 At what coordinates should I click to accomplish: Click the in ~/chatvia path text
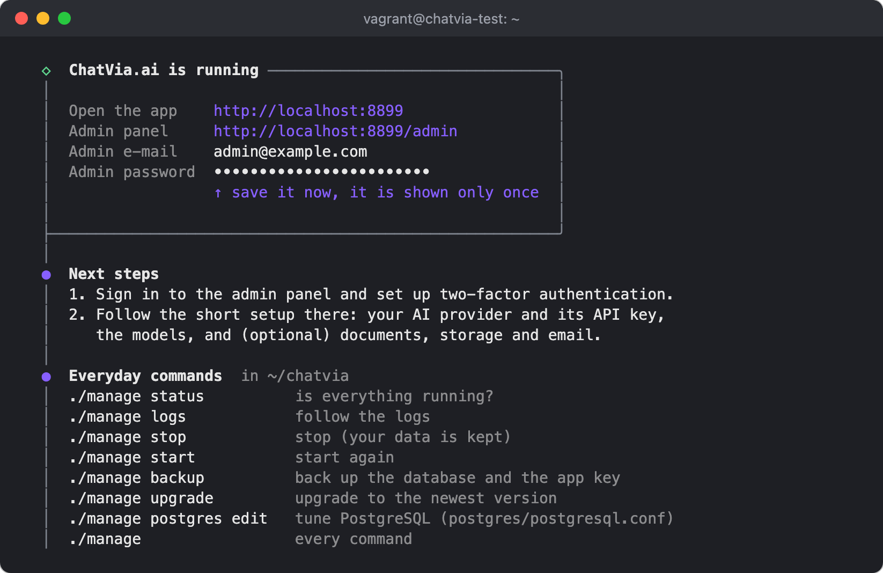tap(295, 376)
